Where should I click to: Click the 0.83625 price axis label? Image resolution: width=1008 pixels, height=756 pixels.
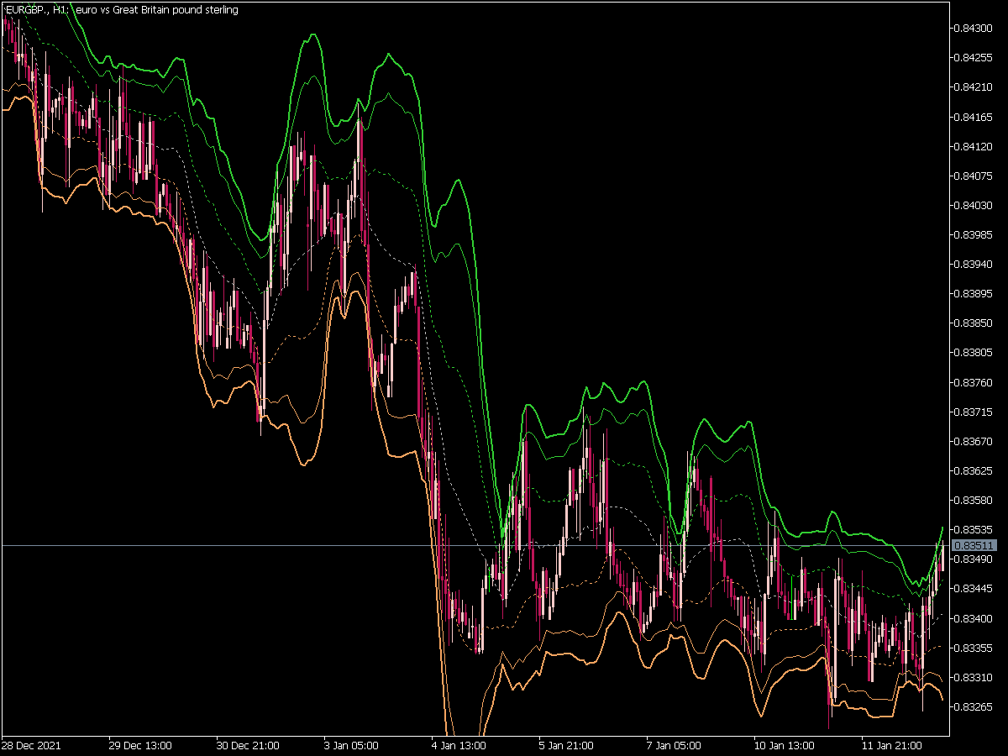974,470
